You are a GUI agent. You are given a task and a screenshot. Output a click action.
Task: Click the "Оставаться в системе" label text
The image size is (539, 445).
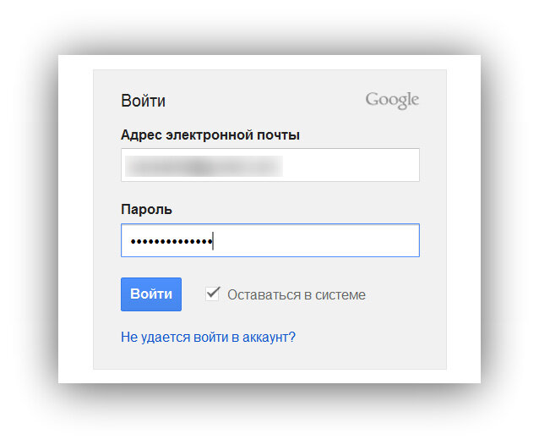coord(296,294)
